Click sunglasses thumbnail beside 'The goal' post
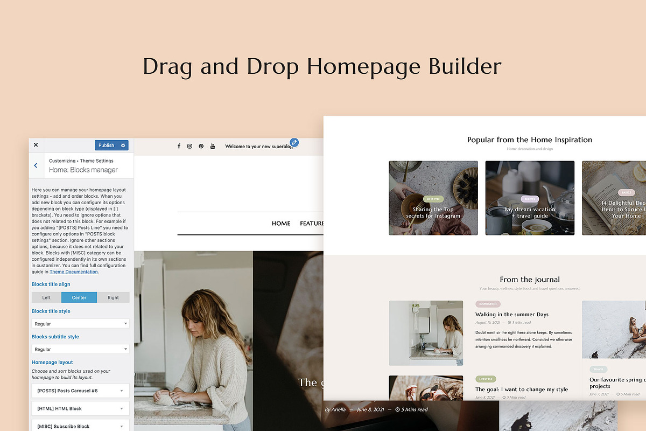Image resolution: width=646 pixels, height=431 pixels. click(426, 388)
